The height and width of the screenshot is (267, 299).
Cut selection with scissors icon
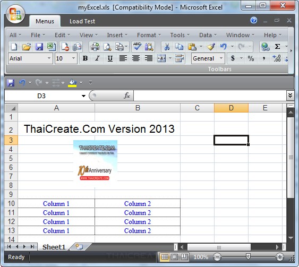point(167,47)
